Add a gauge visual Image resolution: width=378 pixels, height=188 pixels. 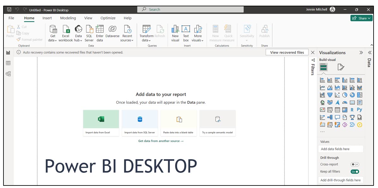coord(345,103)
